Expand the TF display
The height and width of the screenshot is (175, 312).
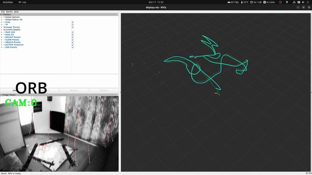[1, 25]
